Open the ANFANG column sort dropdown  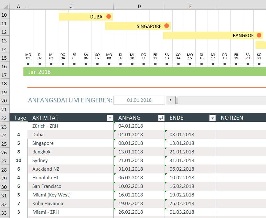(161, 118)
